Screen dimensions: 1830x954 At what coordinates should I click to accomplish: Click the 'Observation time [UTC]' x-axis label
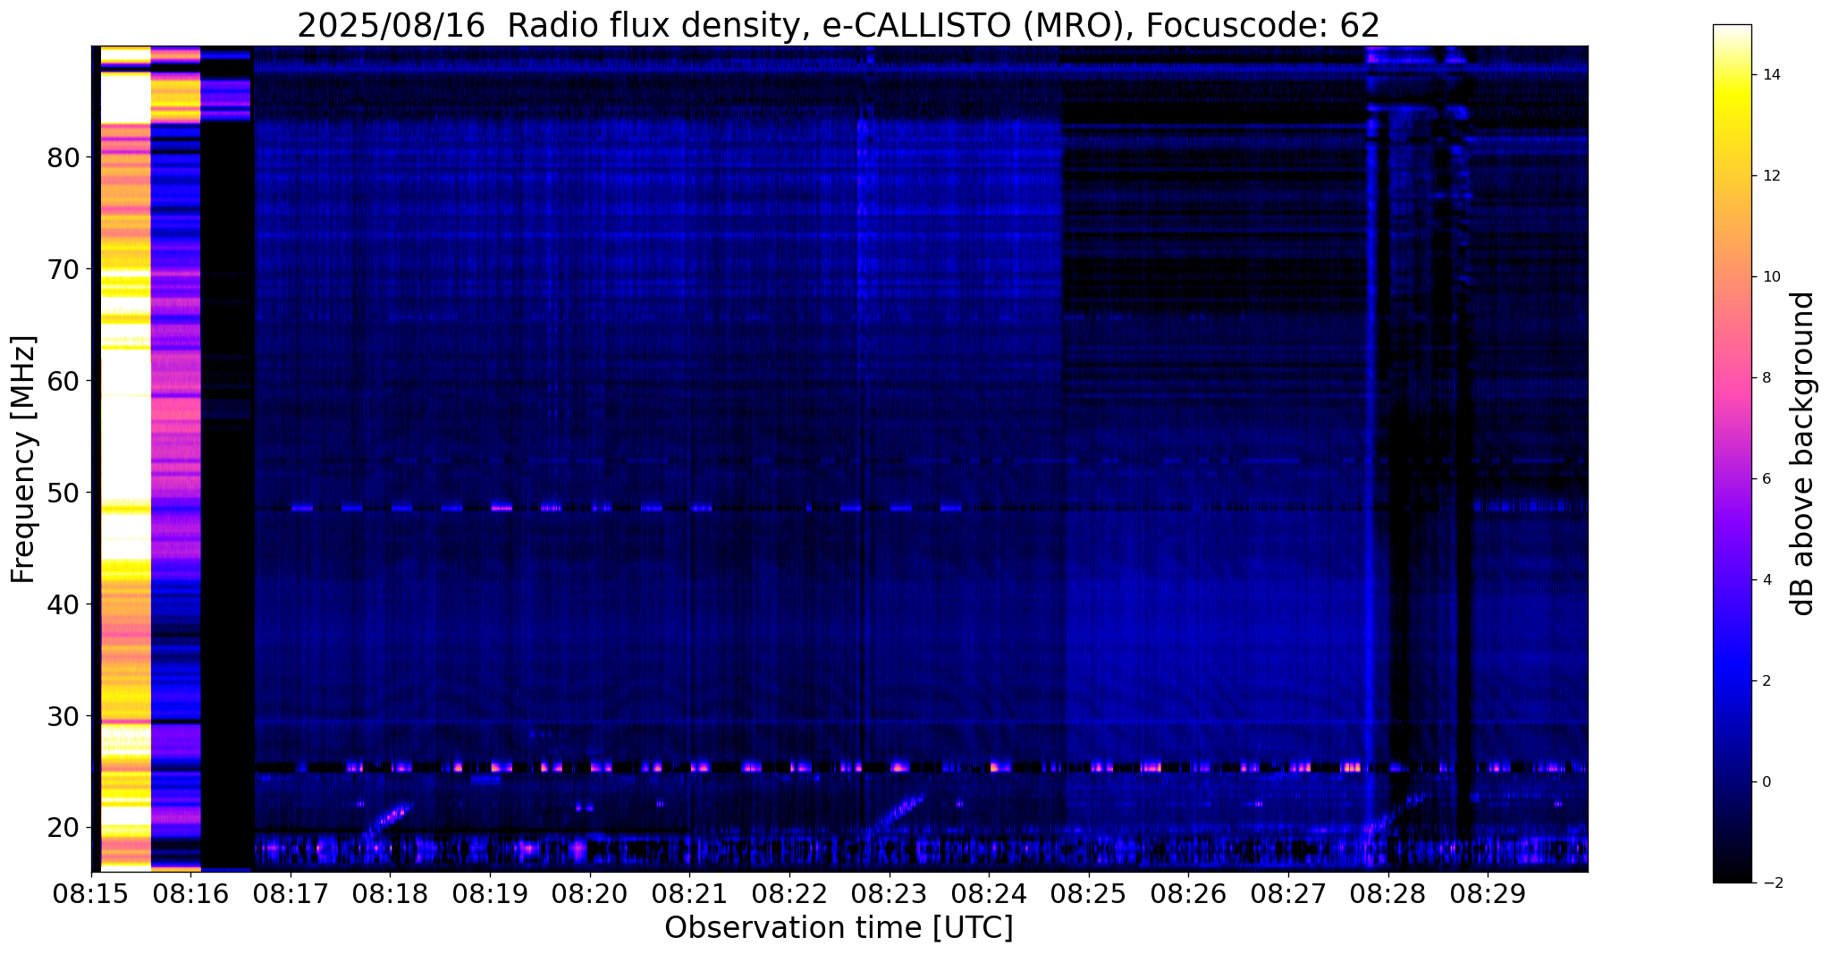tap(839, 927)
